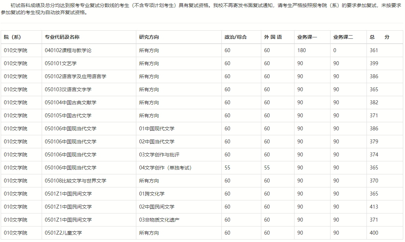Click the 050104中国古典文献学 cell

click(x=71, y=103)
